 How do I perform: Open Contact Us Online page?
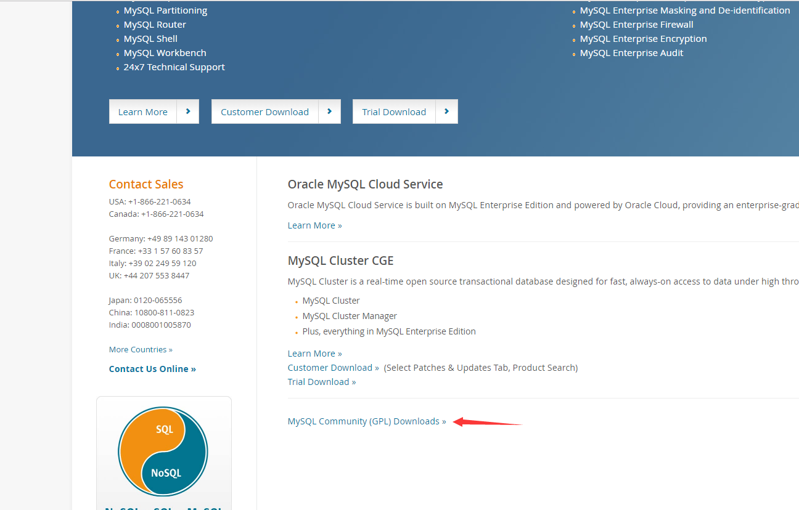[152, 368]
